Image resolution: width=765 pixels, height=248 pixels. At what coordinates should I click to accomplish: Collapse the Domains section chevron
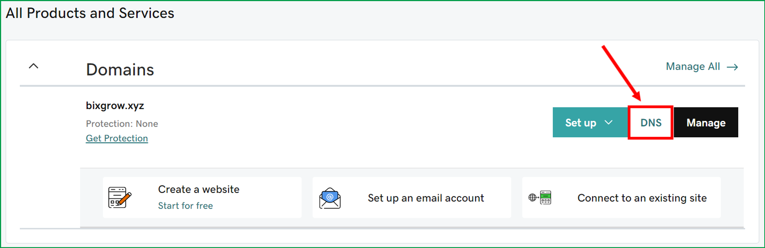(34, 66)
